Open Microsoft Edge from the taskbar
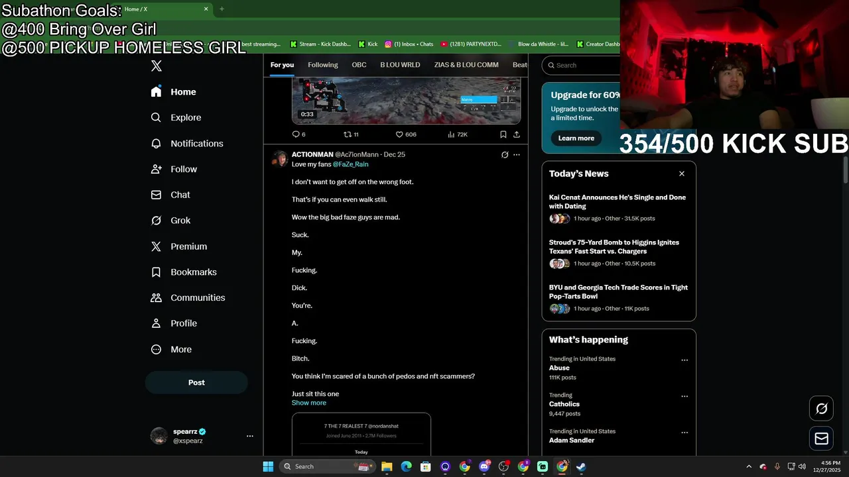This screenshot has height=477, width=849. tap(406, 466)
